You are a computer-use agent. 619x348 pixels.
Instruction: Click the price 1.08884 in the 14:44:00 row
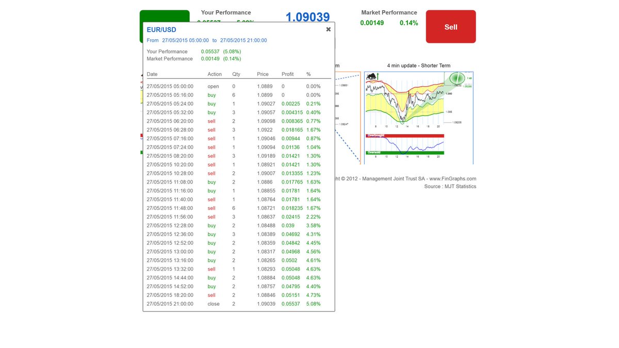click(267, 278)
